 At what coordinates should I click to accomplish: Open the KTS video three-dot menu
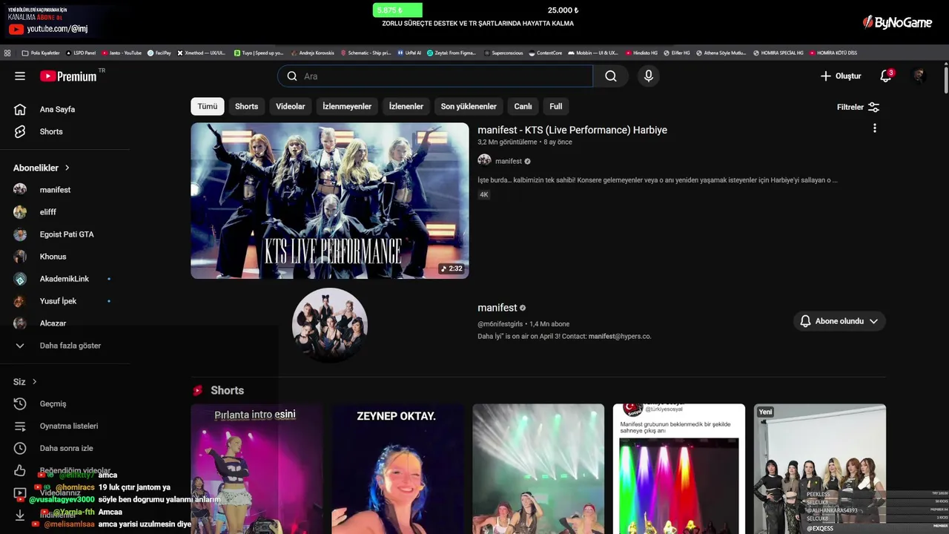click(x=875, y=129)
